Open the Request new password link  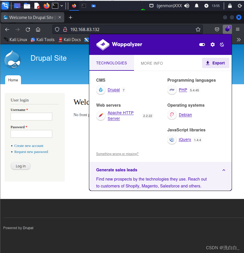pos(31,152)
